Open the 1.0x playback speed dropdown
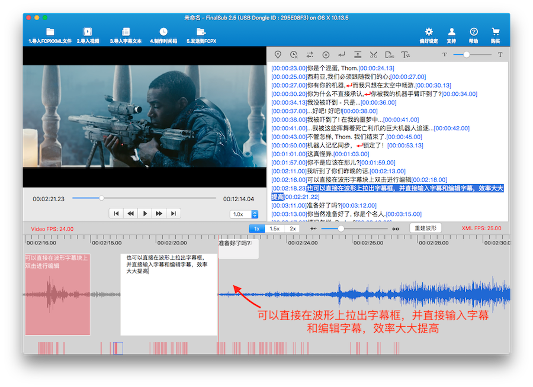The height and width of the screenshot is (387, 533). tap(244, 214)
